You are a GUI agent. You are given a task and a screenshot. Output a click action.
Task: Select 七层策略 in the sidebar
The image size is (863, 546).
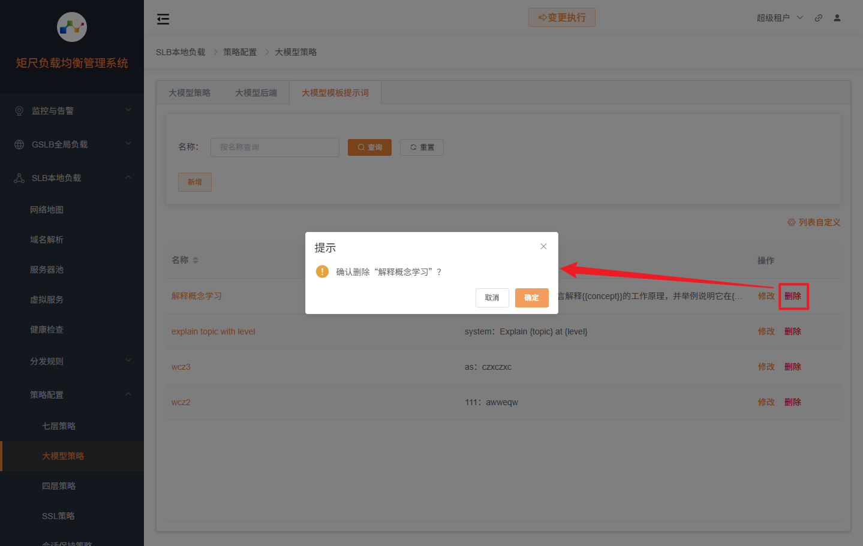point(59,426)
